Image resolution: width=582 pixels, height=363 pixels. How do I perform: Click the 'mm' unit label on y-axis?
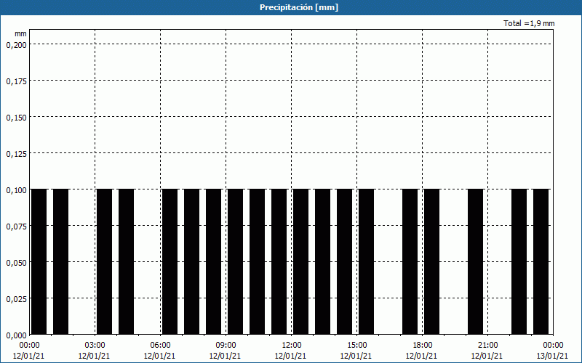[20, 34]
